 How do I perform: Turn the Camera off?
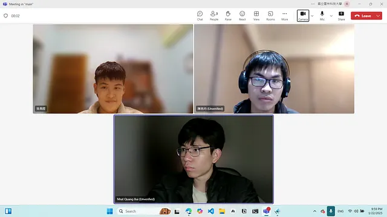click(x=303, y=16)
